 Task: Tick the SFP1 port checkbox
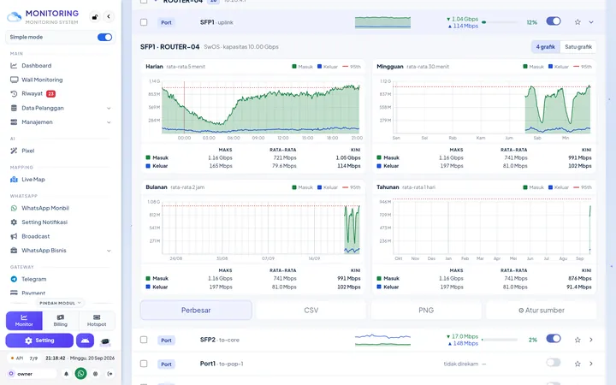click(144, 22)
